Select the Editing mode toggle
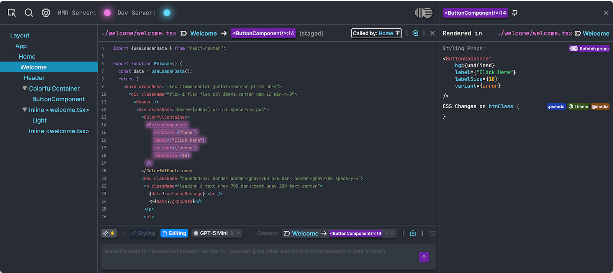The image size is (613, 273). tap(174, 233)
